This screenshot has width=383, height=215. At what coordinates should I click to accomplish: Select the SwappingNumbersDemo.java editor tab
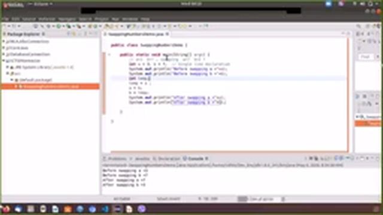pos(136,35)
